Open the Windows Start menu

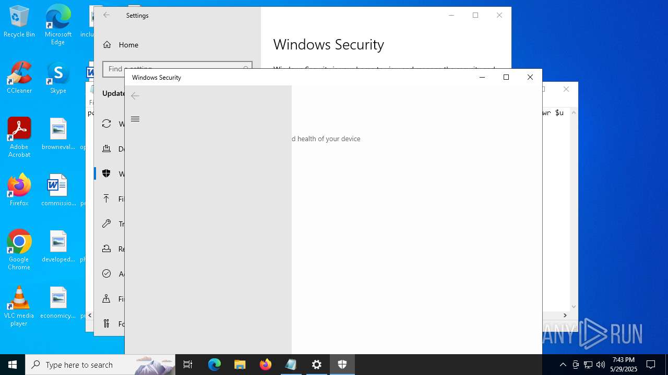13,365
